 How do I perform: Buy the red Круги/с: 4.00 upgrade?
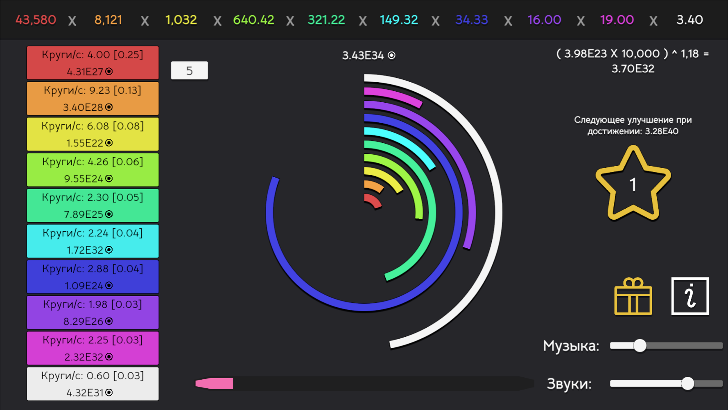click(93, 62)
